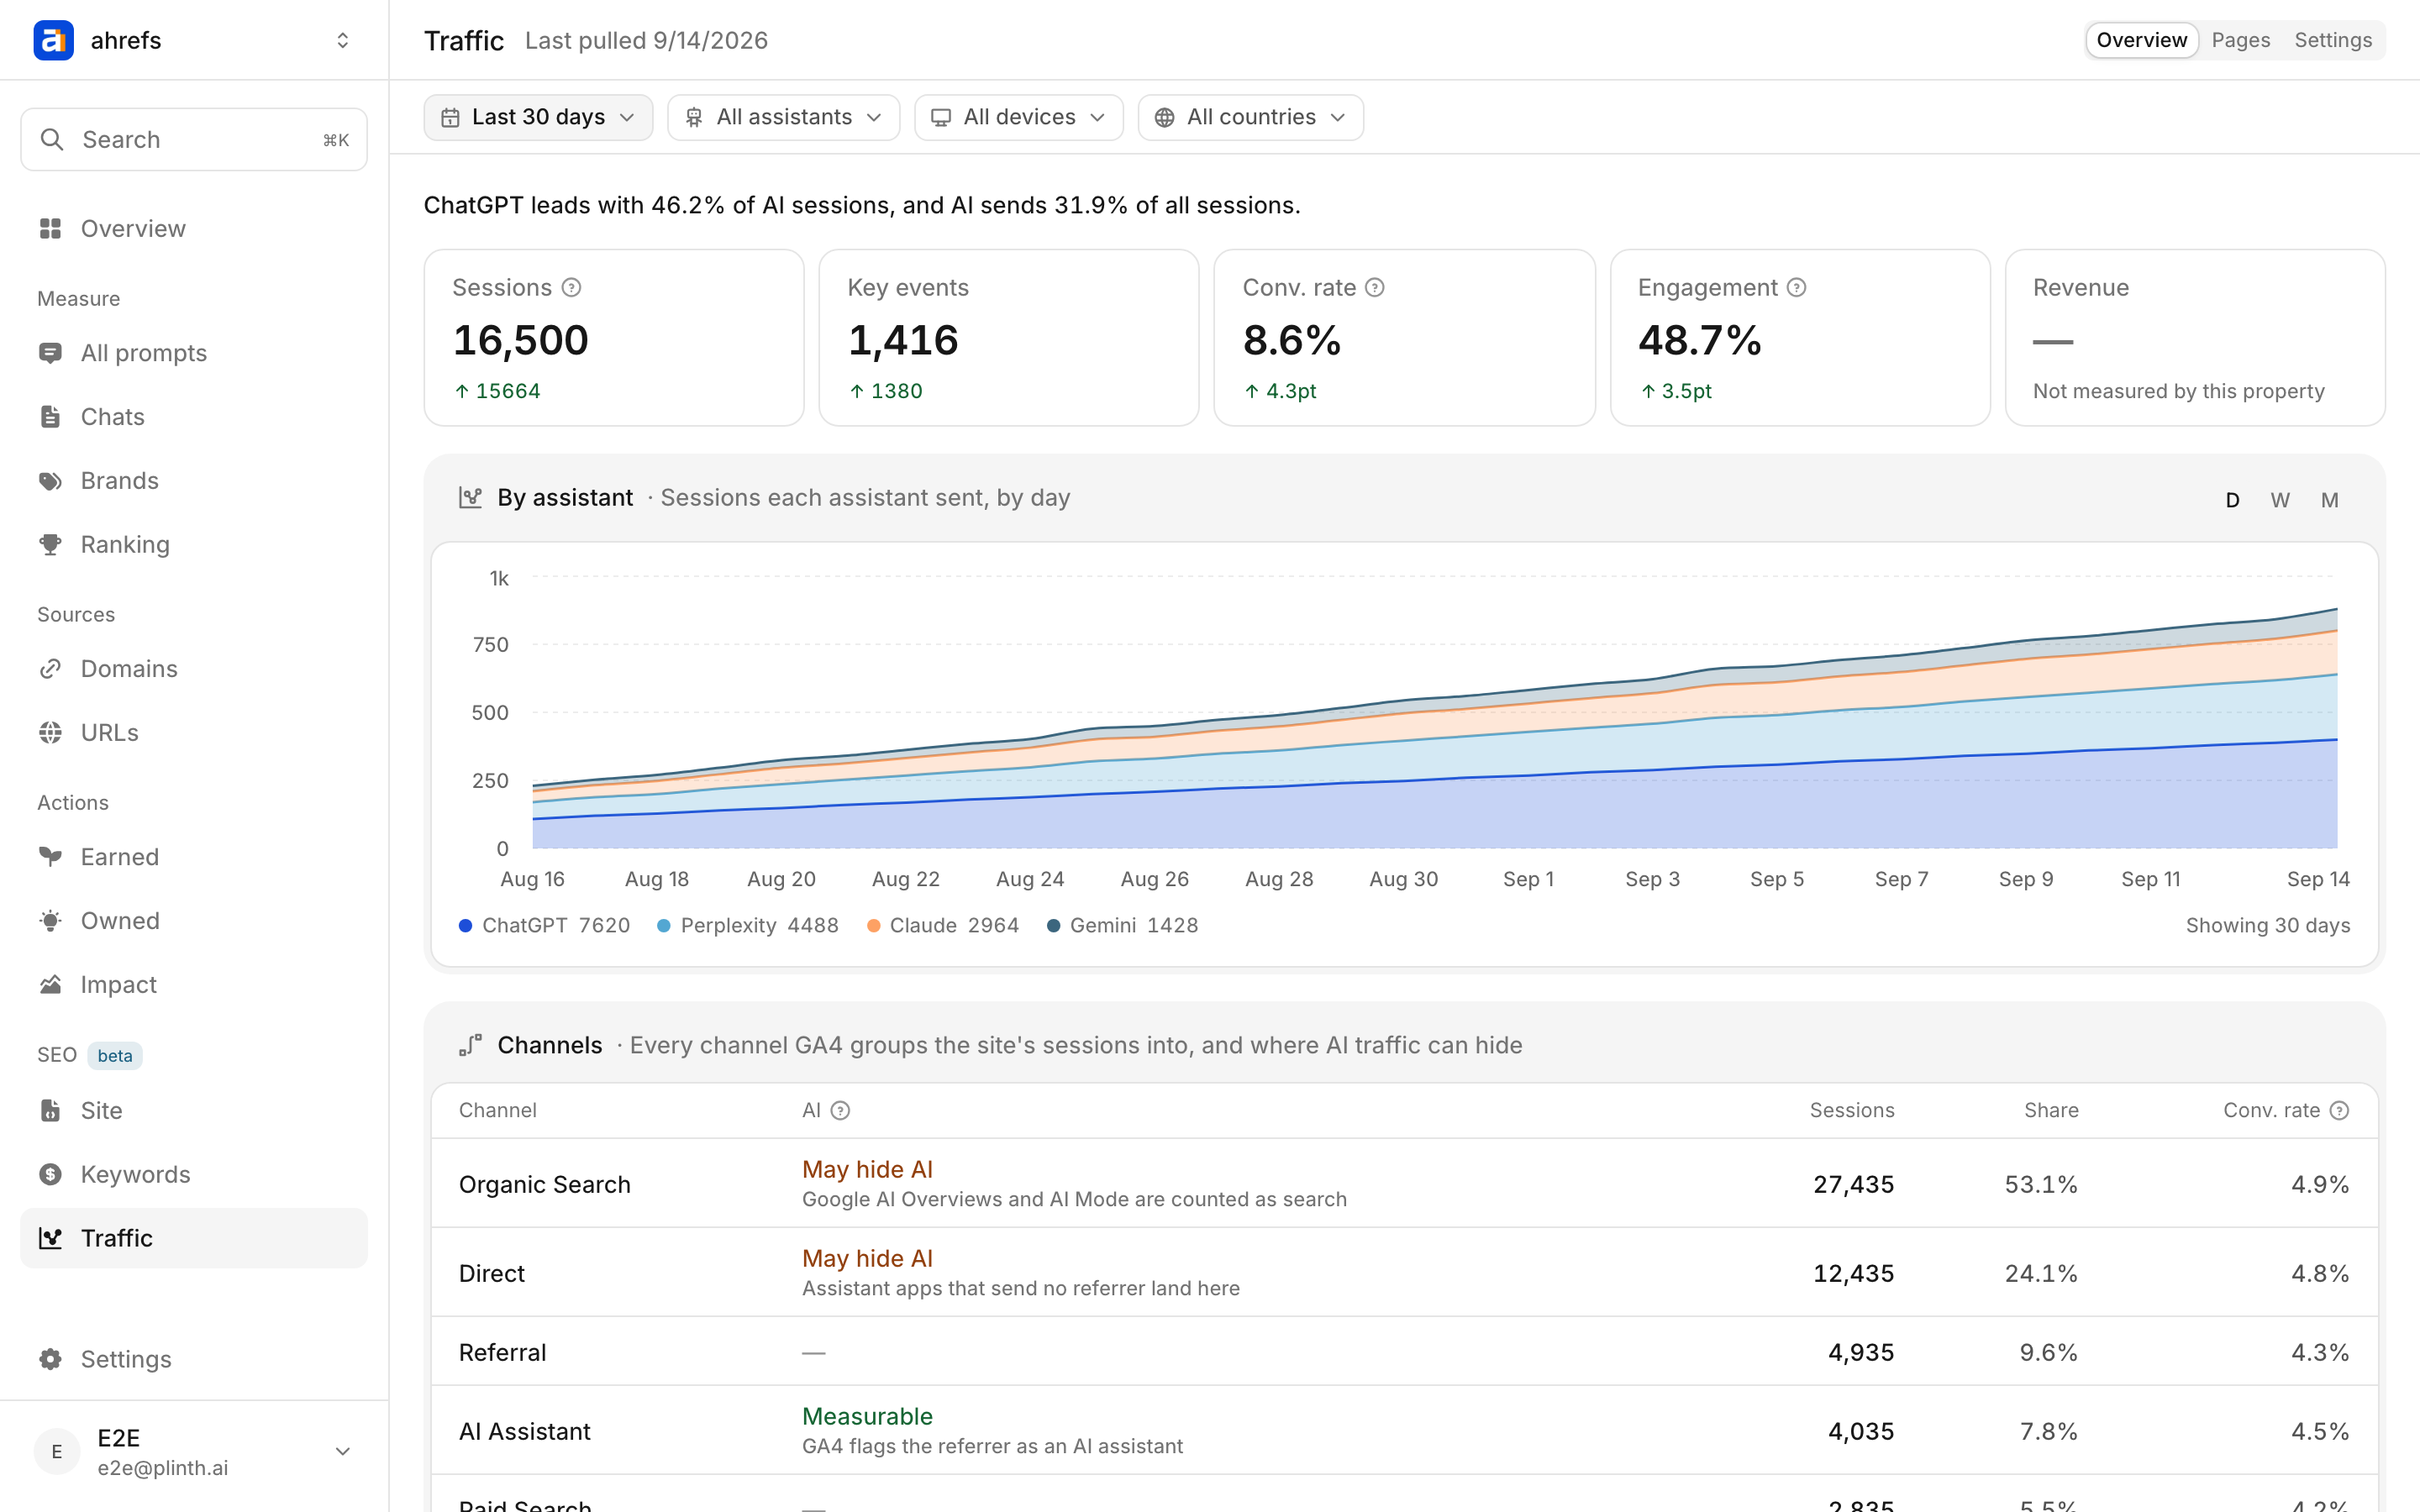Viewport: 2420px width, 1512px height.
Task: Click the Sessions column header
Action: [1852, 1111]
